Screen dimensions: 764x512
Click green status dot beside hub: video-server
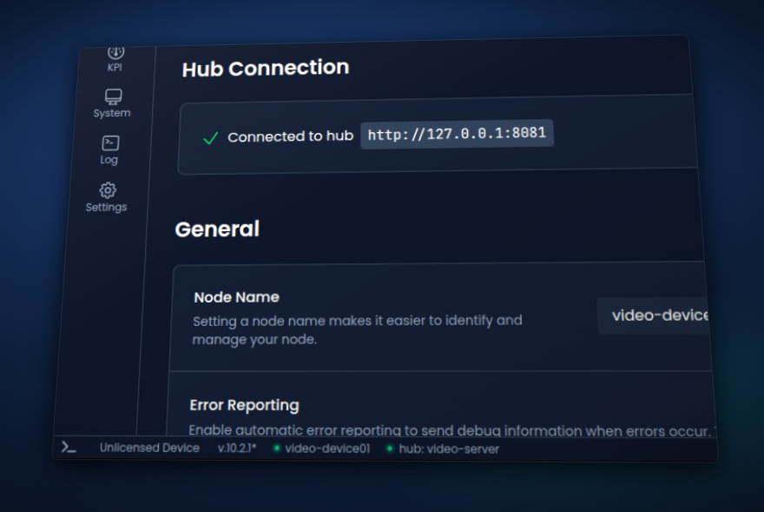coord(392,449)
